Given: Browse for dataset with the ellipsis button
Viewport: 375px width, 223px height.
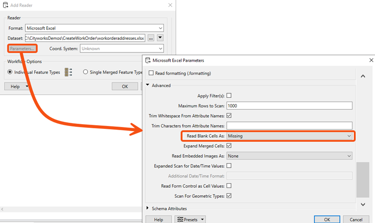Looking at the screenshot, I should tap(150, 38).
